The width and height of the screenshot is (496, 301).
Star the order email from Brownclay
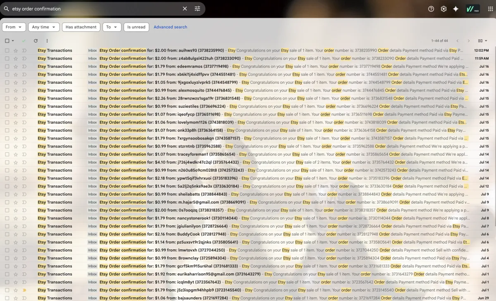click(x=16, y=258)
